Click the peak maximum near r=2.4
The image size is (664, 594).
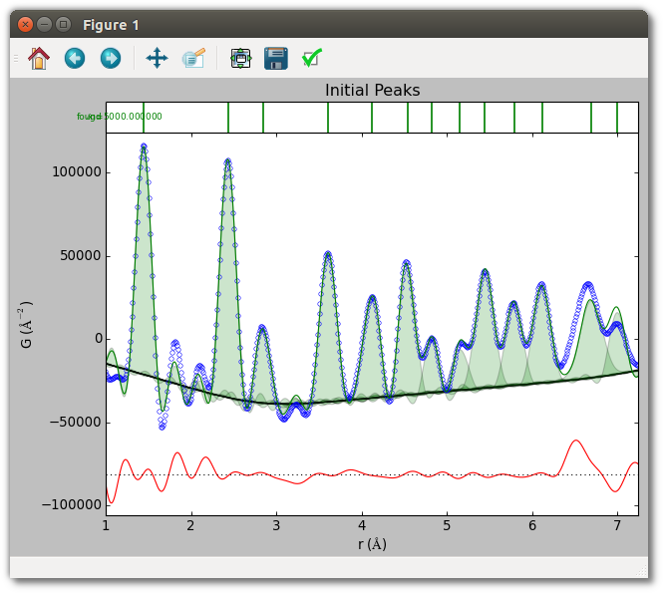(x=228, y=161)
